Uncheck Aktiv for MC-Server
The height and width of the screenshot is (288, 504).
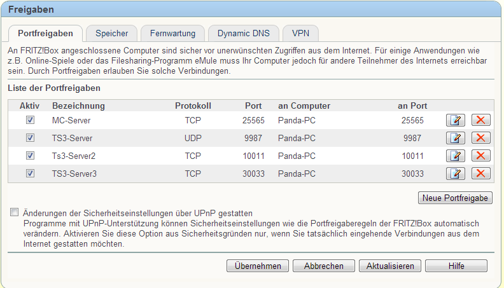pos(30,120)
